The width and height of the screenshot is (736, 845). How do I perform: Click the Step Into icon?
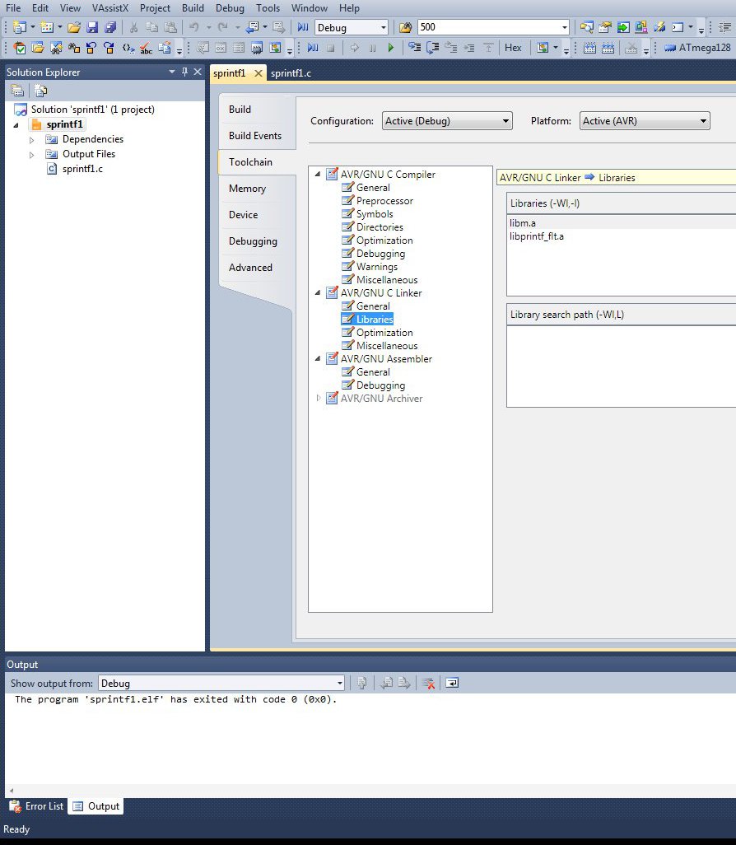click(x=414, y=48)
